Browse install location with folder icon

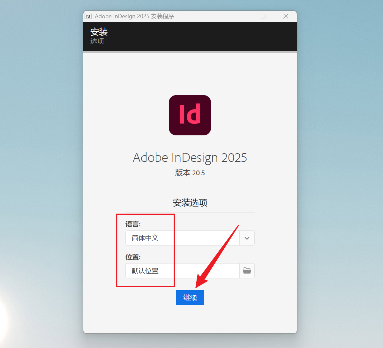pyautogui.click(x=247, y=271)
